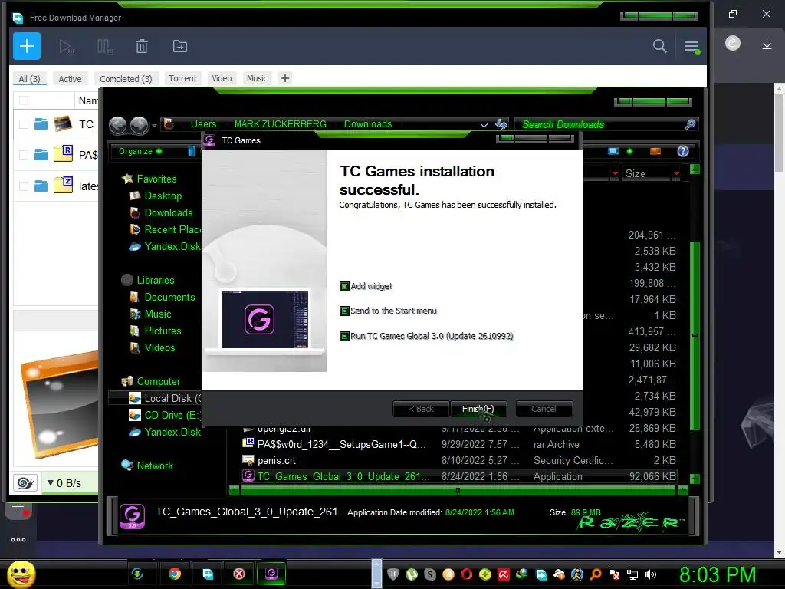Click the trash delete icon

point(142,47)
